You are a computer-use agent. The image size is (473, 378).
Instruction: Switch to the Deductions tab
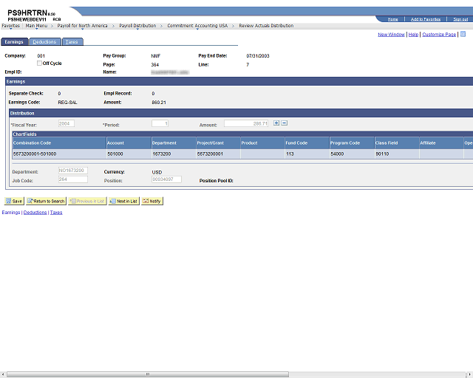pyautogui.click(x=44, y=41)
